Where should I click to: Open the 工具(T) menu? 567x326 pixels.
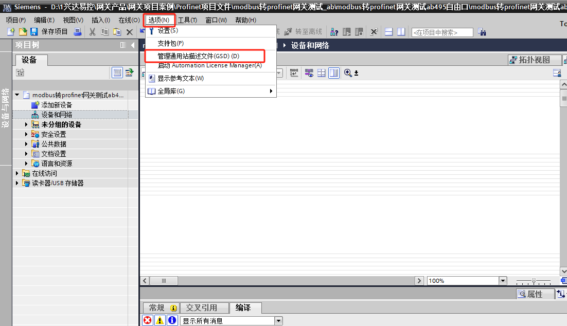click(x=187, y=20)
